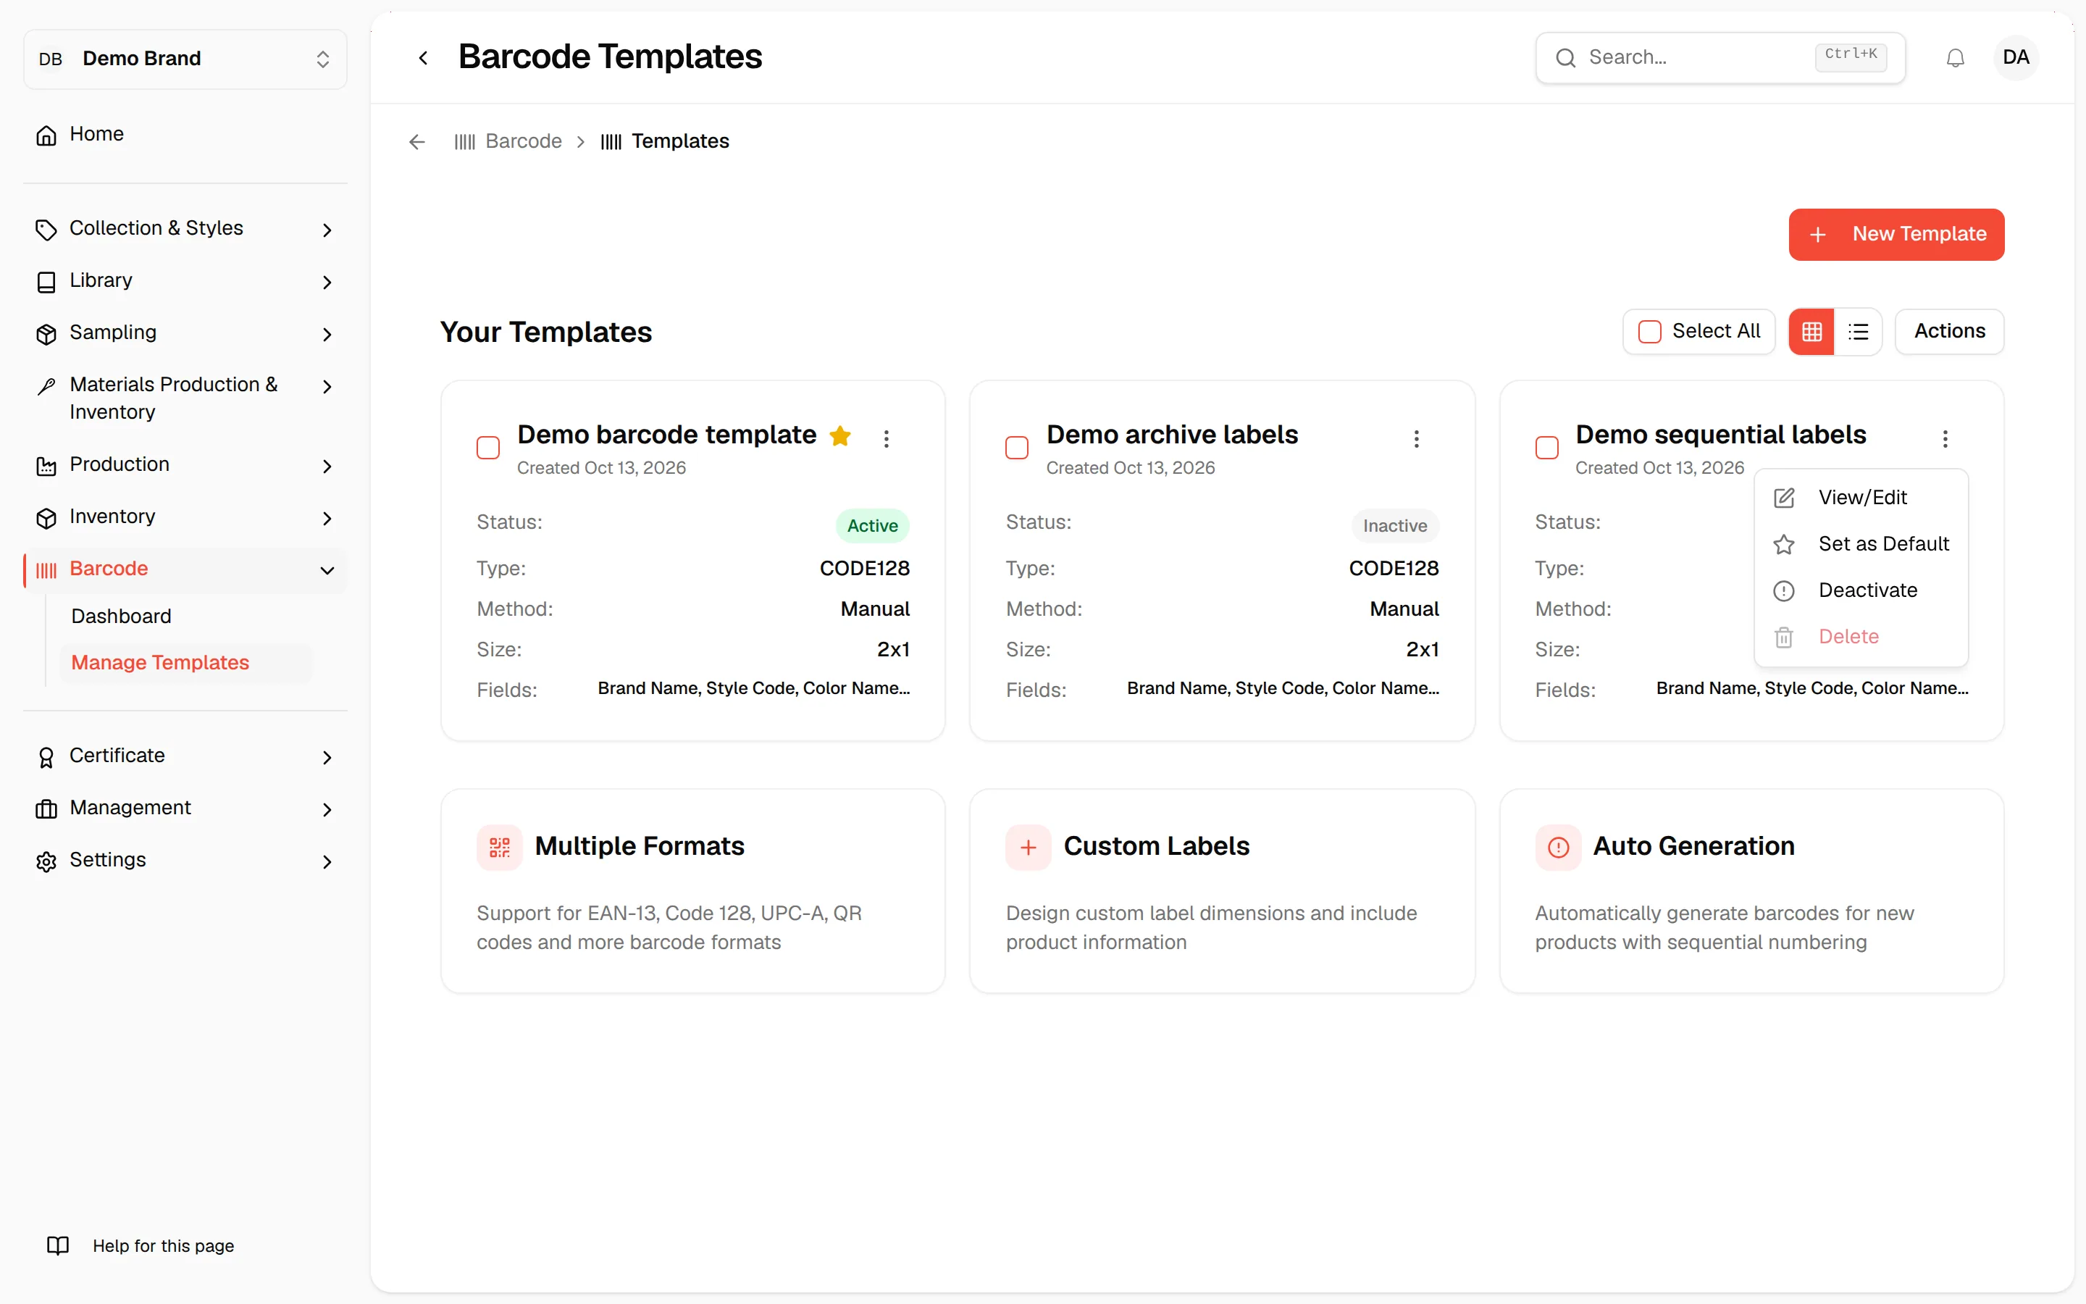
Task: Expand Collection & Styles section
Action: [x=185, y=228]
